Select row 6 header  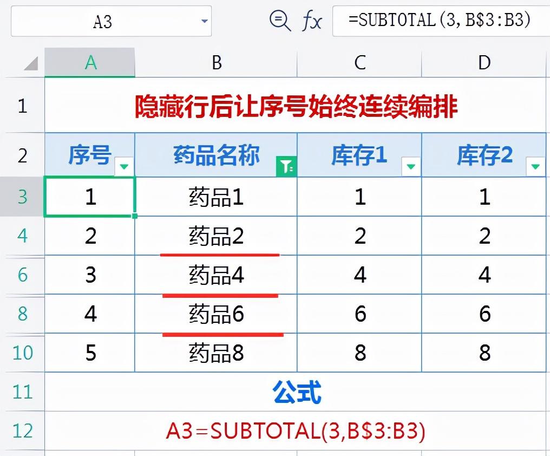(x=22, y=275)
